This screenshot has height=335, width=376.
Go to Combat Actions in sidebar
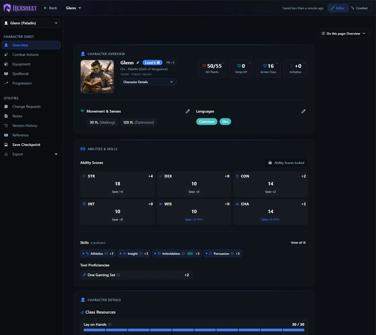coord(31,55)
